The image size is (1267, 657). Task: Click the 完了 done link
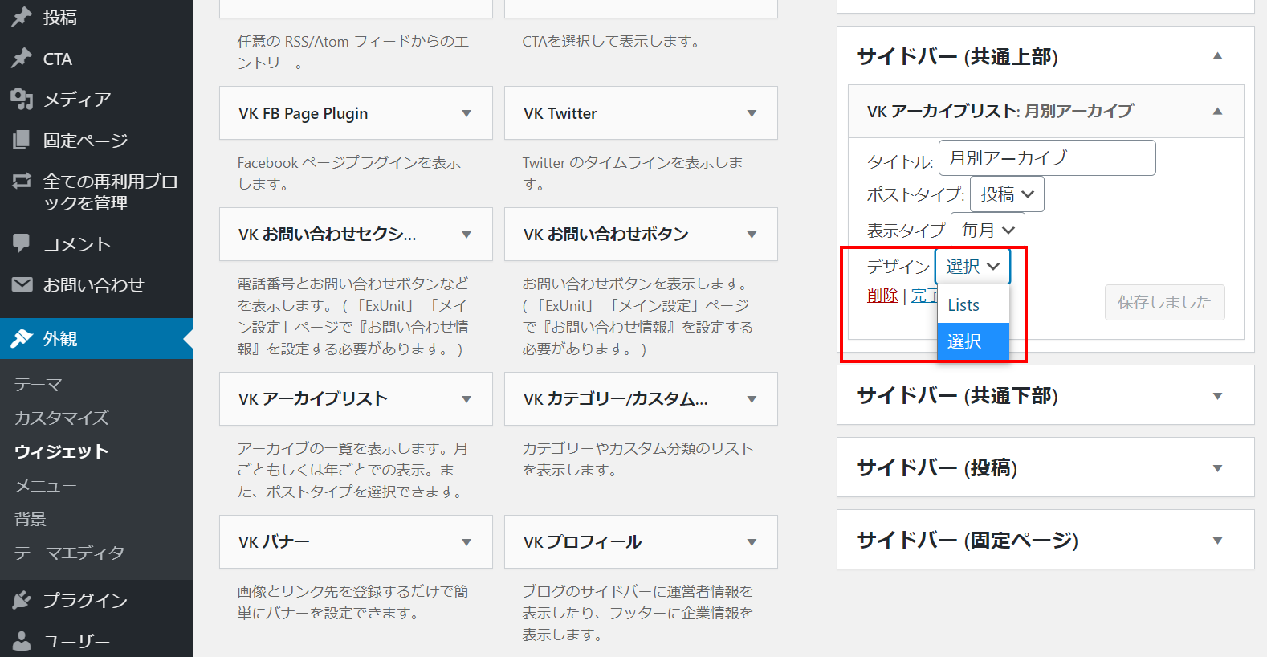pyautogui.click(x=924, y=296)
